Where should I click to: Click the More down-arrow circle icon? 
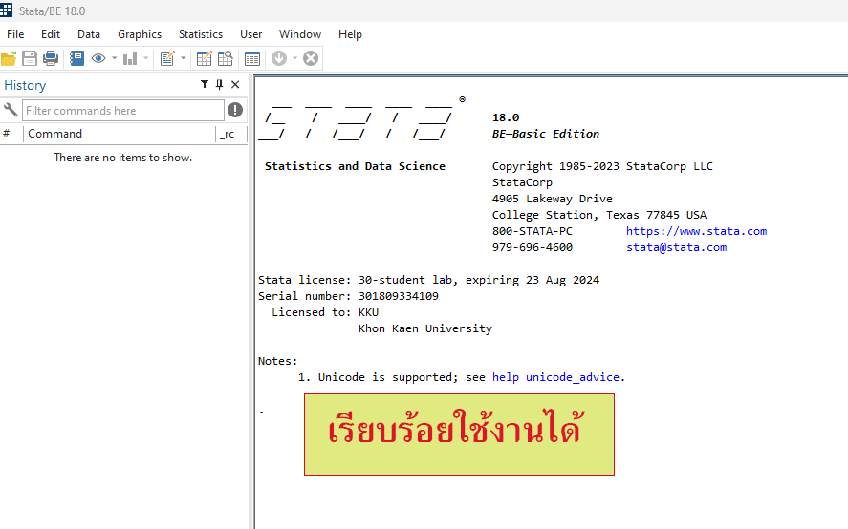coord(279,58)
